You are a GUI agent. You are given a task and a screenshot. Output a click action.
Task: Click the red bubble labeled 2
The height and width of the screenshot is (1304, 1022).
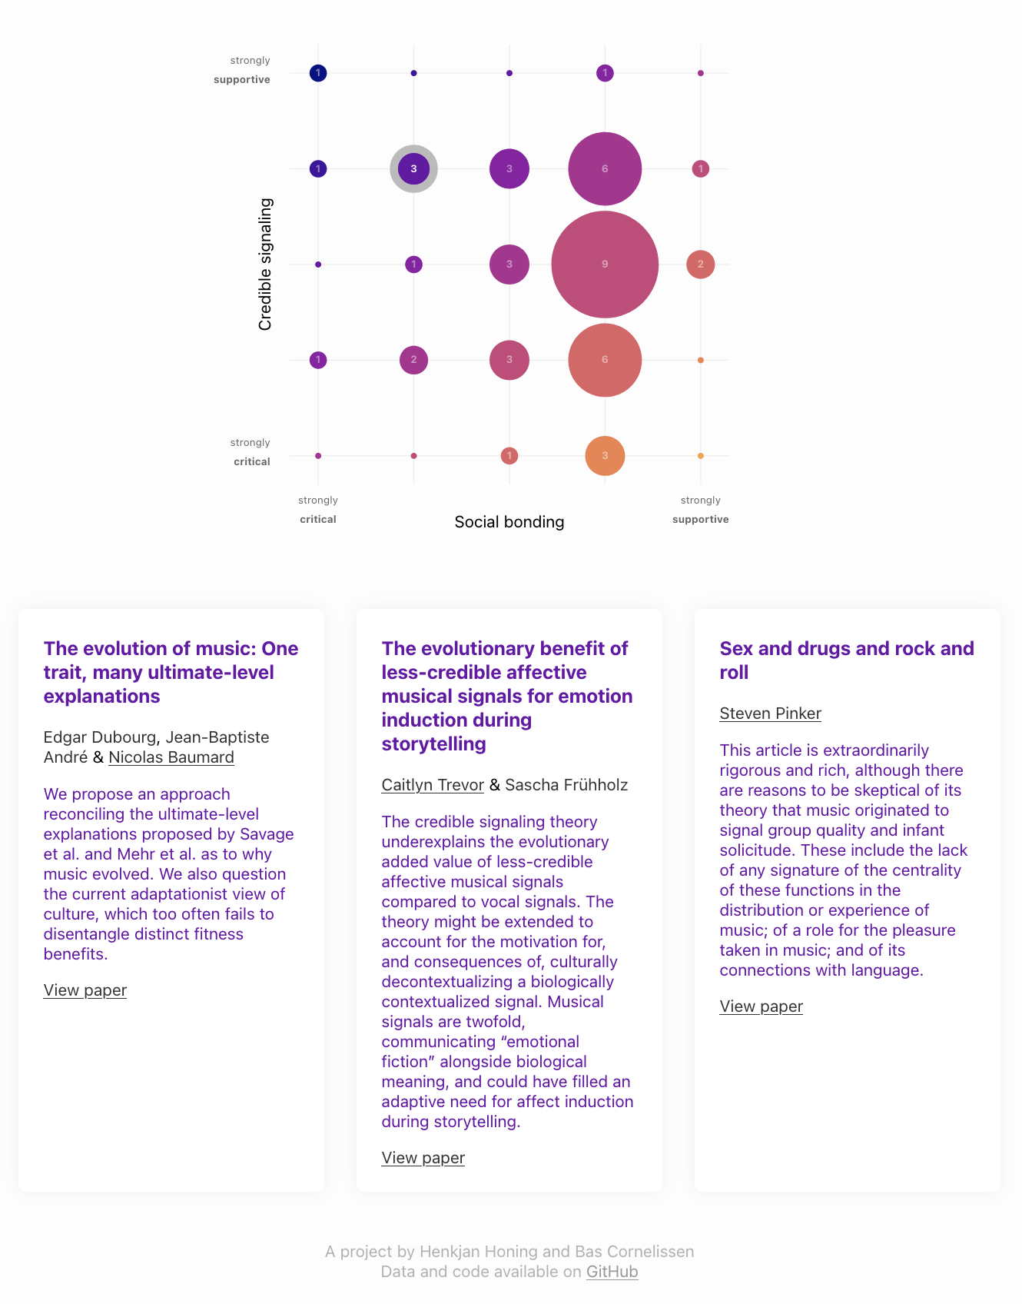(x=700, y=264)
